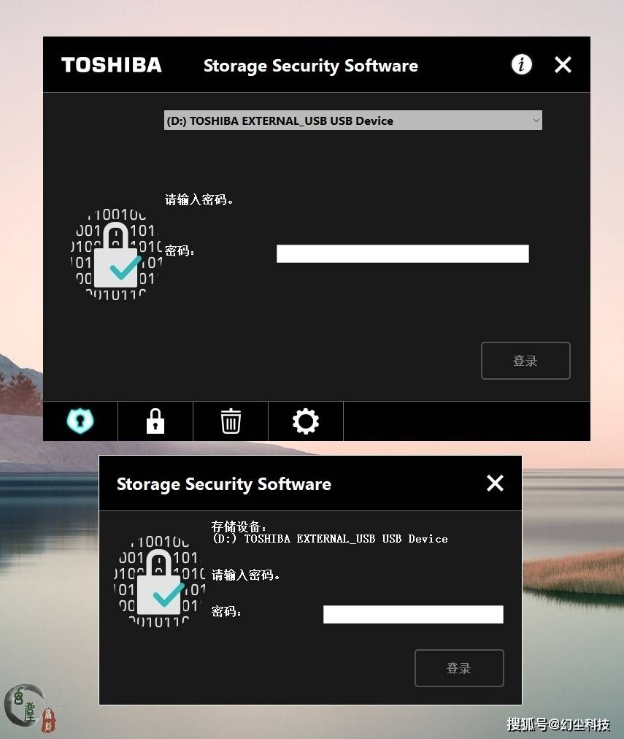Click the main window Storage Security Software title

[x=311, y=66]
